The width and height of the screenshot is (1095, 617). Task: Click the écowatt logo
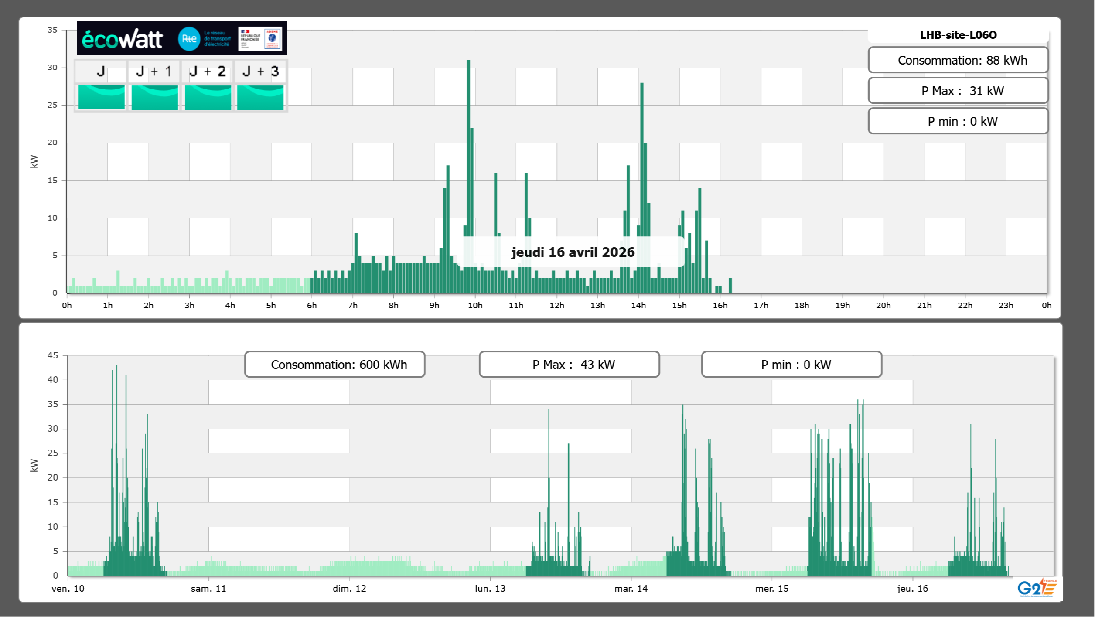click(x=123, y=39)
